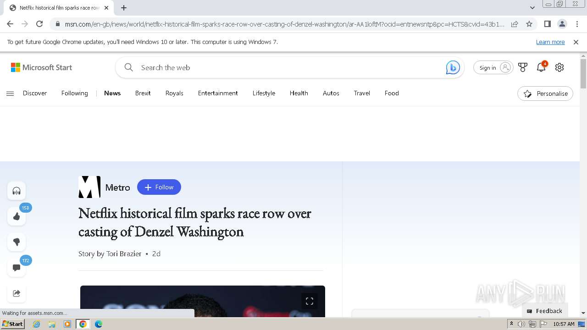Open the Following section

point(75,93)
